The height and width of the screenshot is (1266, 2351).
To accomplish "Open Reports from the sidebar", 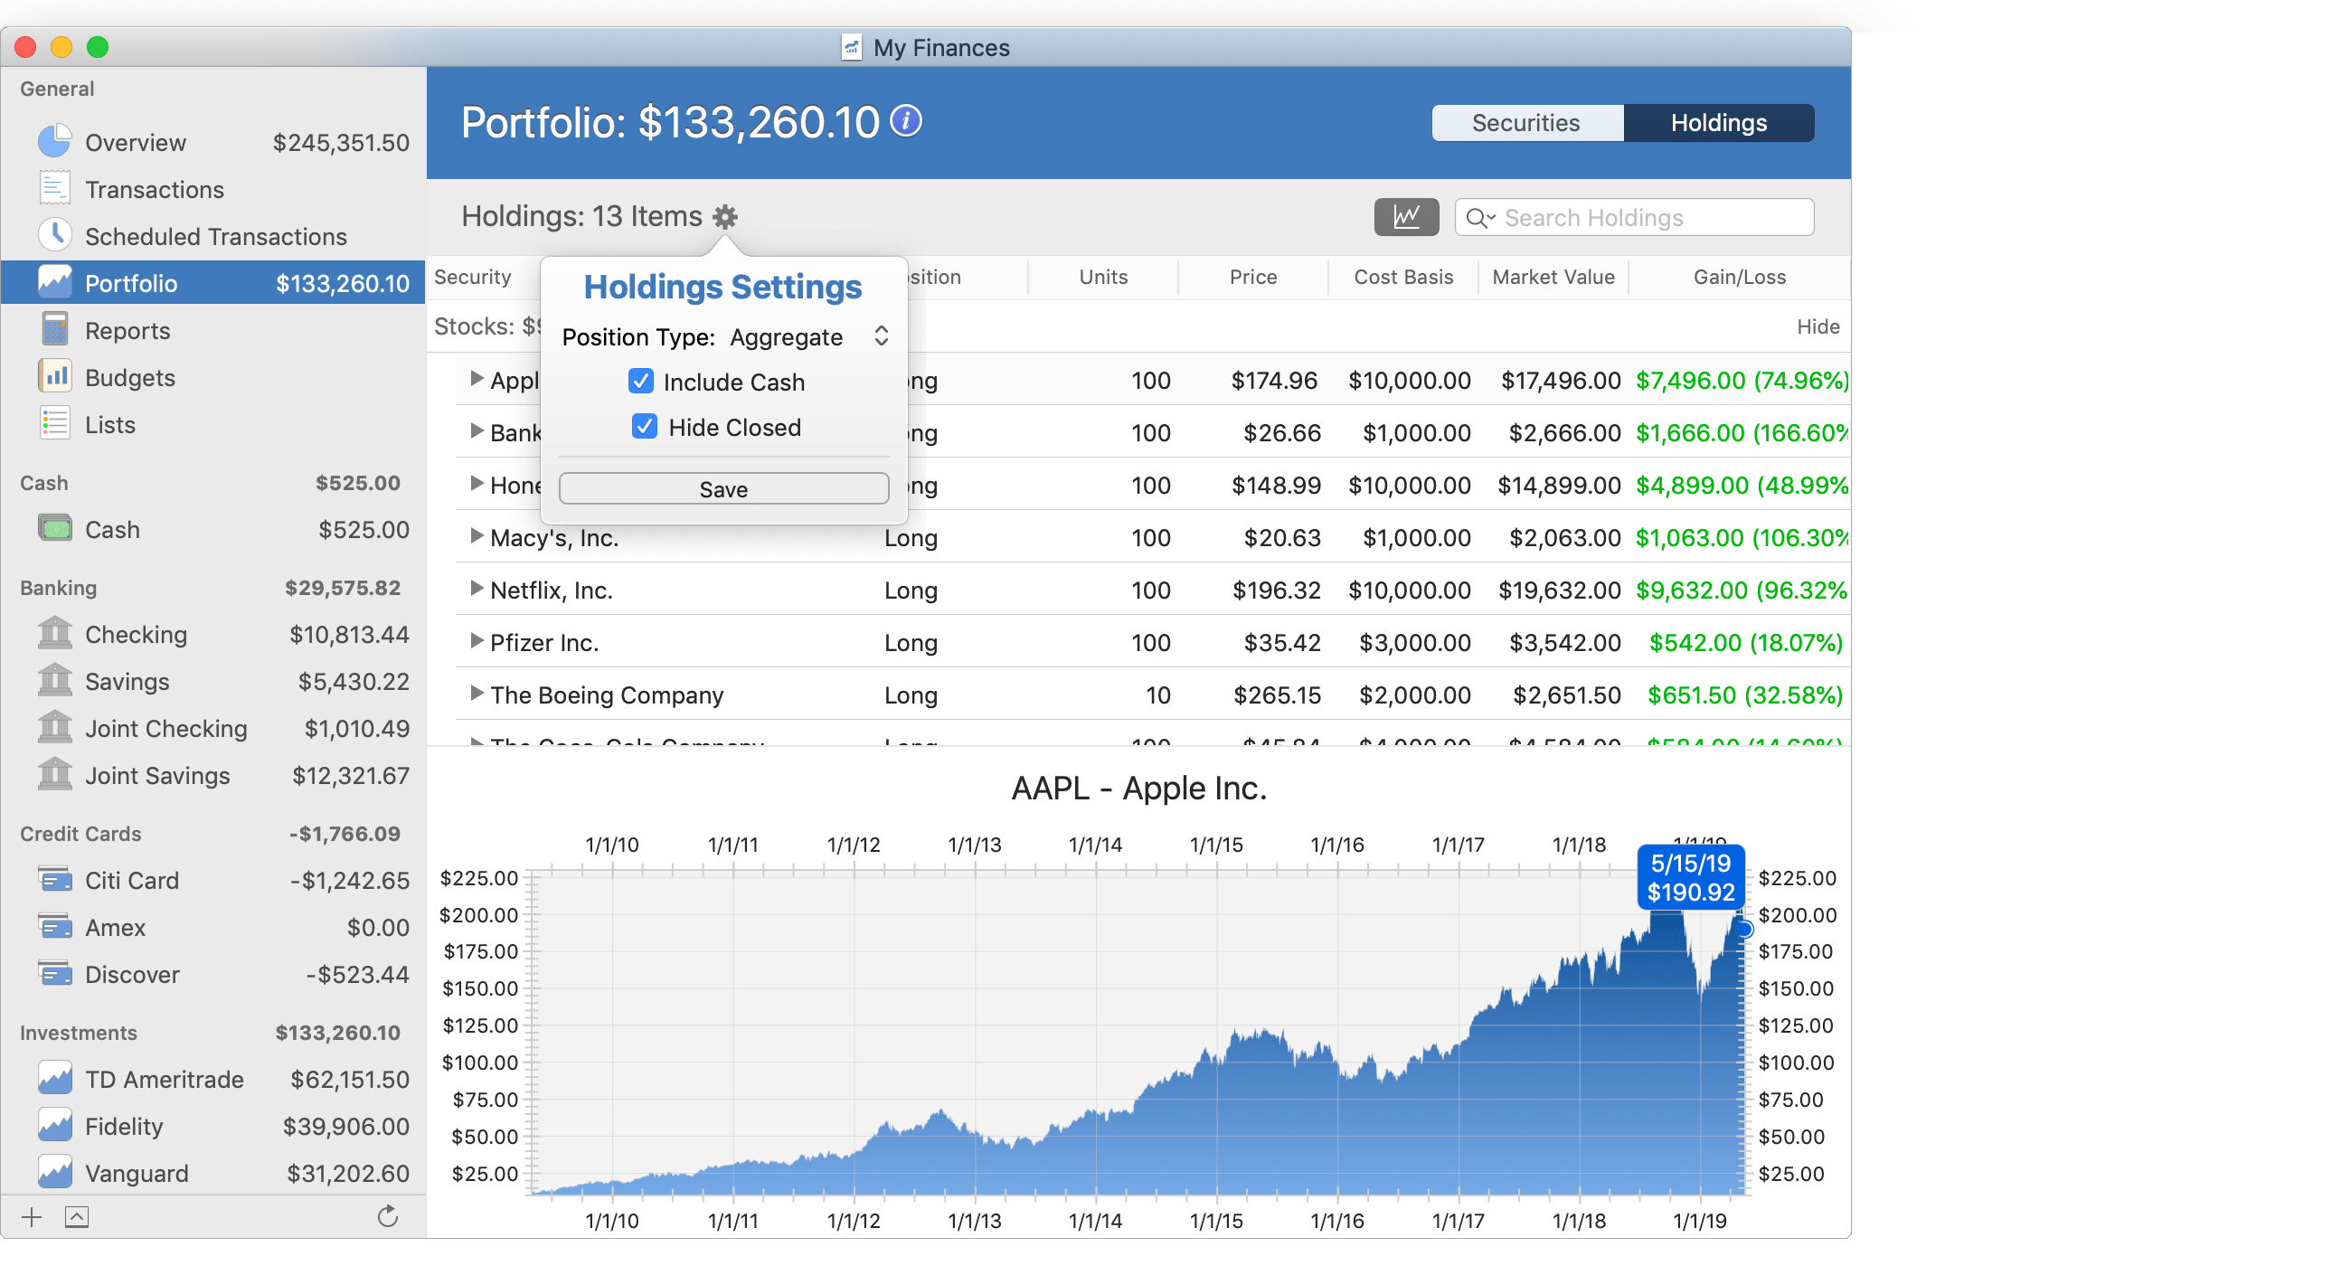I will click(127, 330).
